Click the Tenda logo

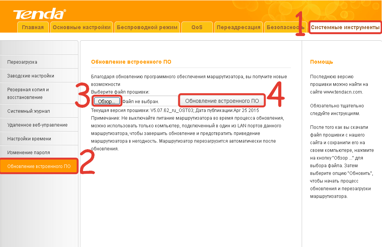pos(39,14)
